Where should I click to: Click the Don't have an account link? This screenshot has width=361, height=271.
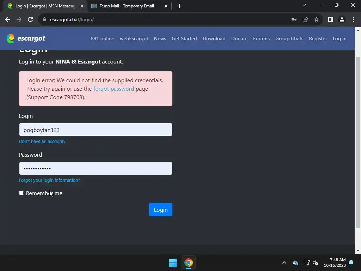[42, 141]
